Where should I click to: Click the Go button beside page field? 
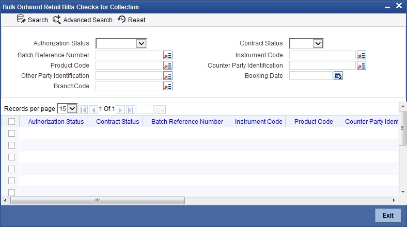(160, 110)
